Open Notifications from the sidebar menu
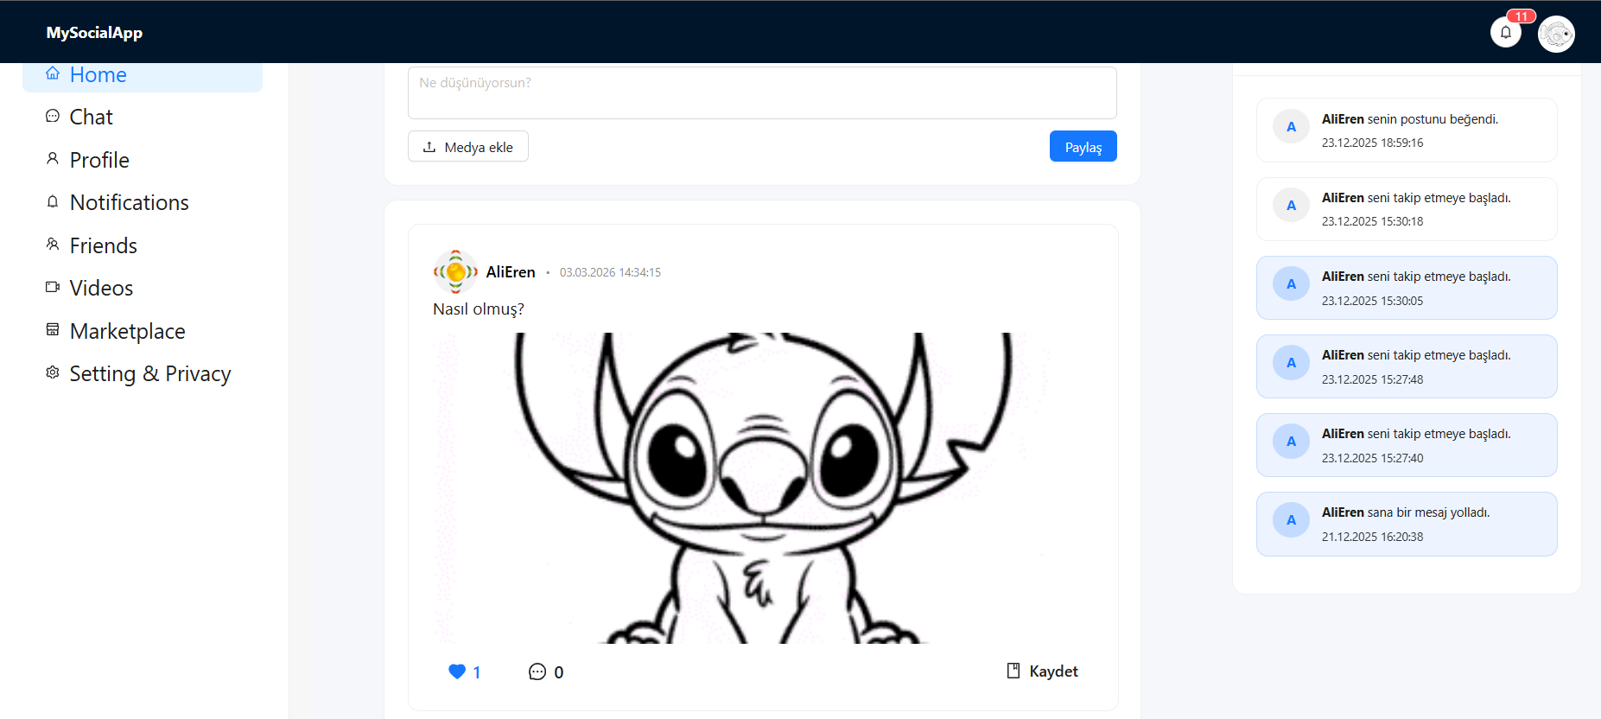This screenshot has width=1601, height=719. [x=143, y=202]
